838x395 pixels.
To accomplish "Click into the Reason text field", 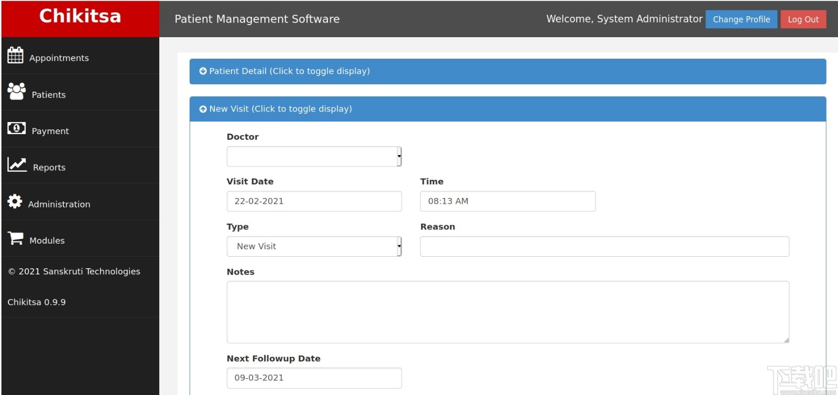I will [604, 246].
